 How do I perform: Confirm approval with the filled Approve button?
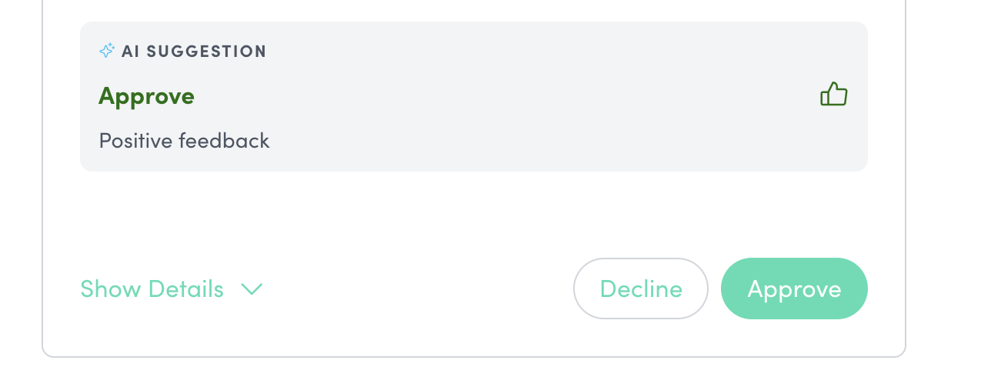794,289
